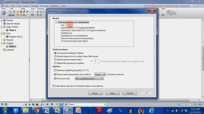Click the Cancel button
204x114 pixels.
coord(130,93)
